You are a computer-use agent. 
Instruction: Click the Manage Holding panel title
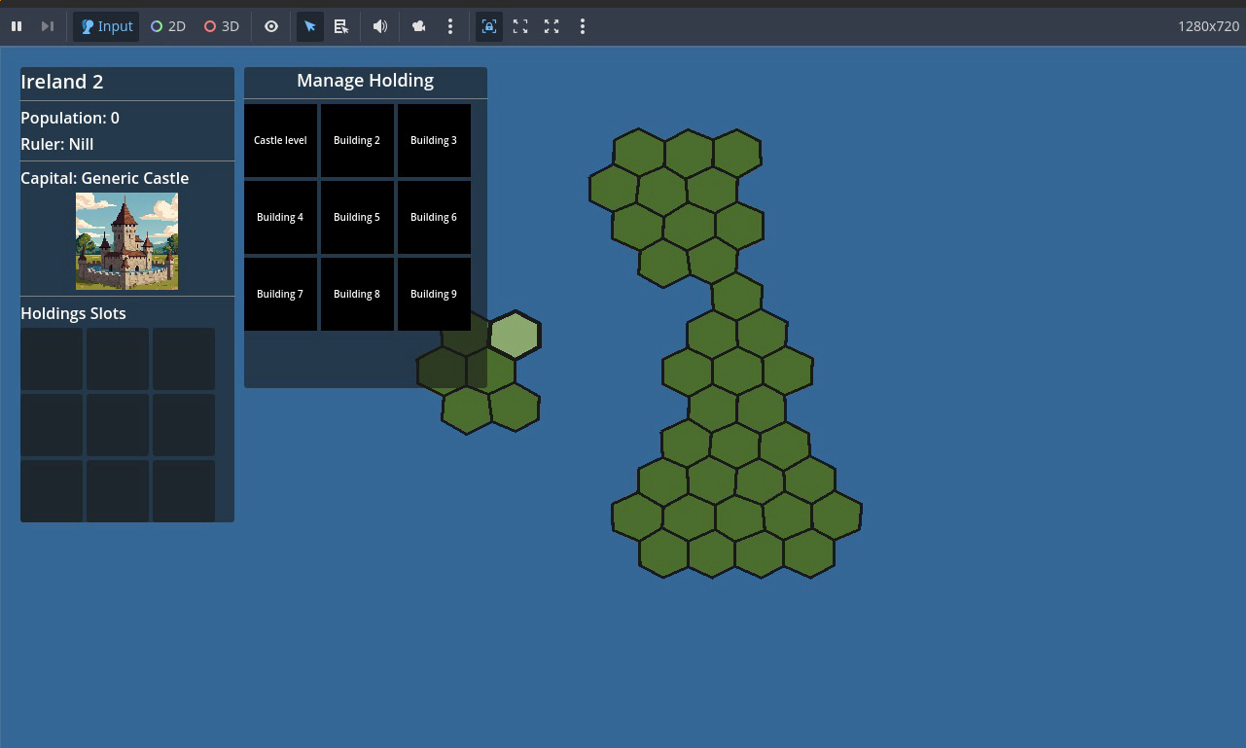point(366,81)
